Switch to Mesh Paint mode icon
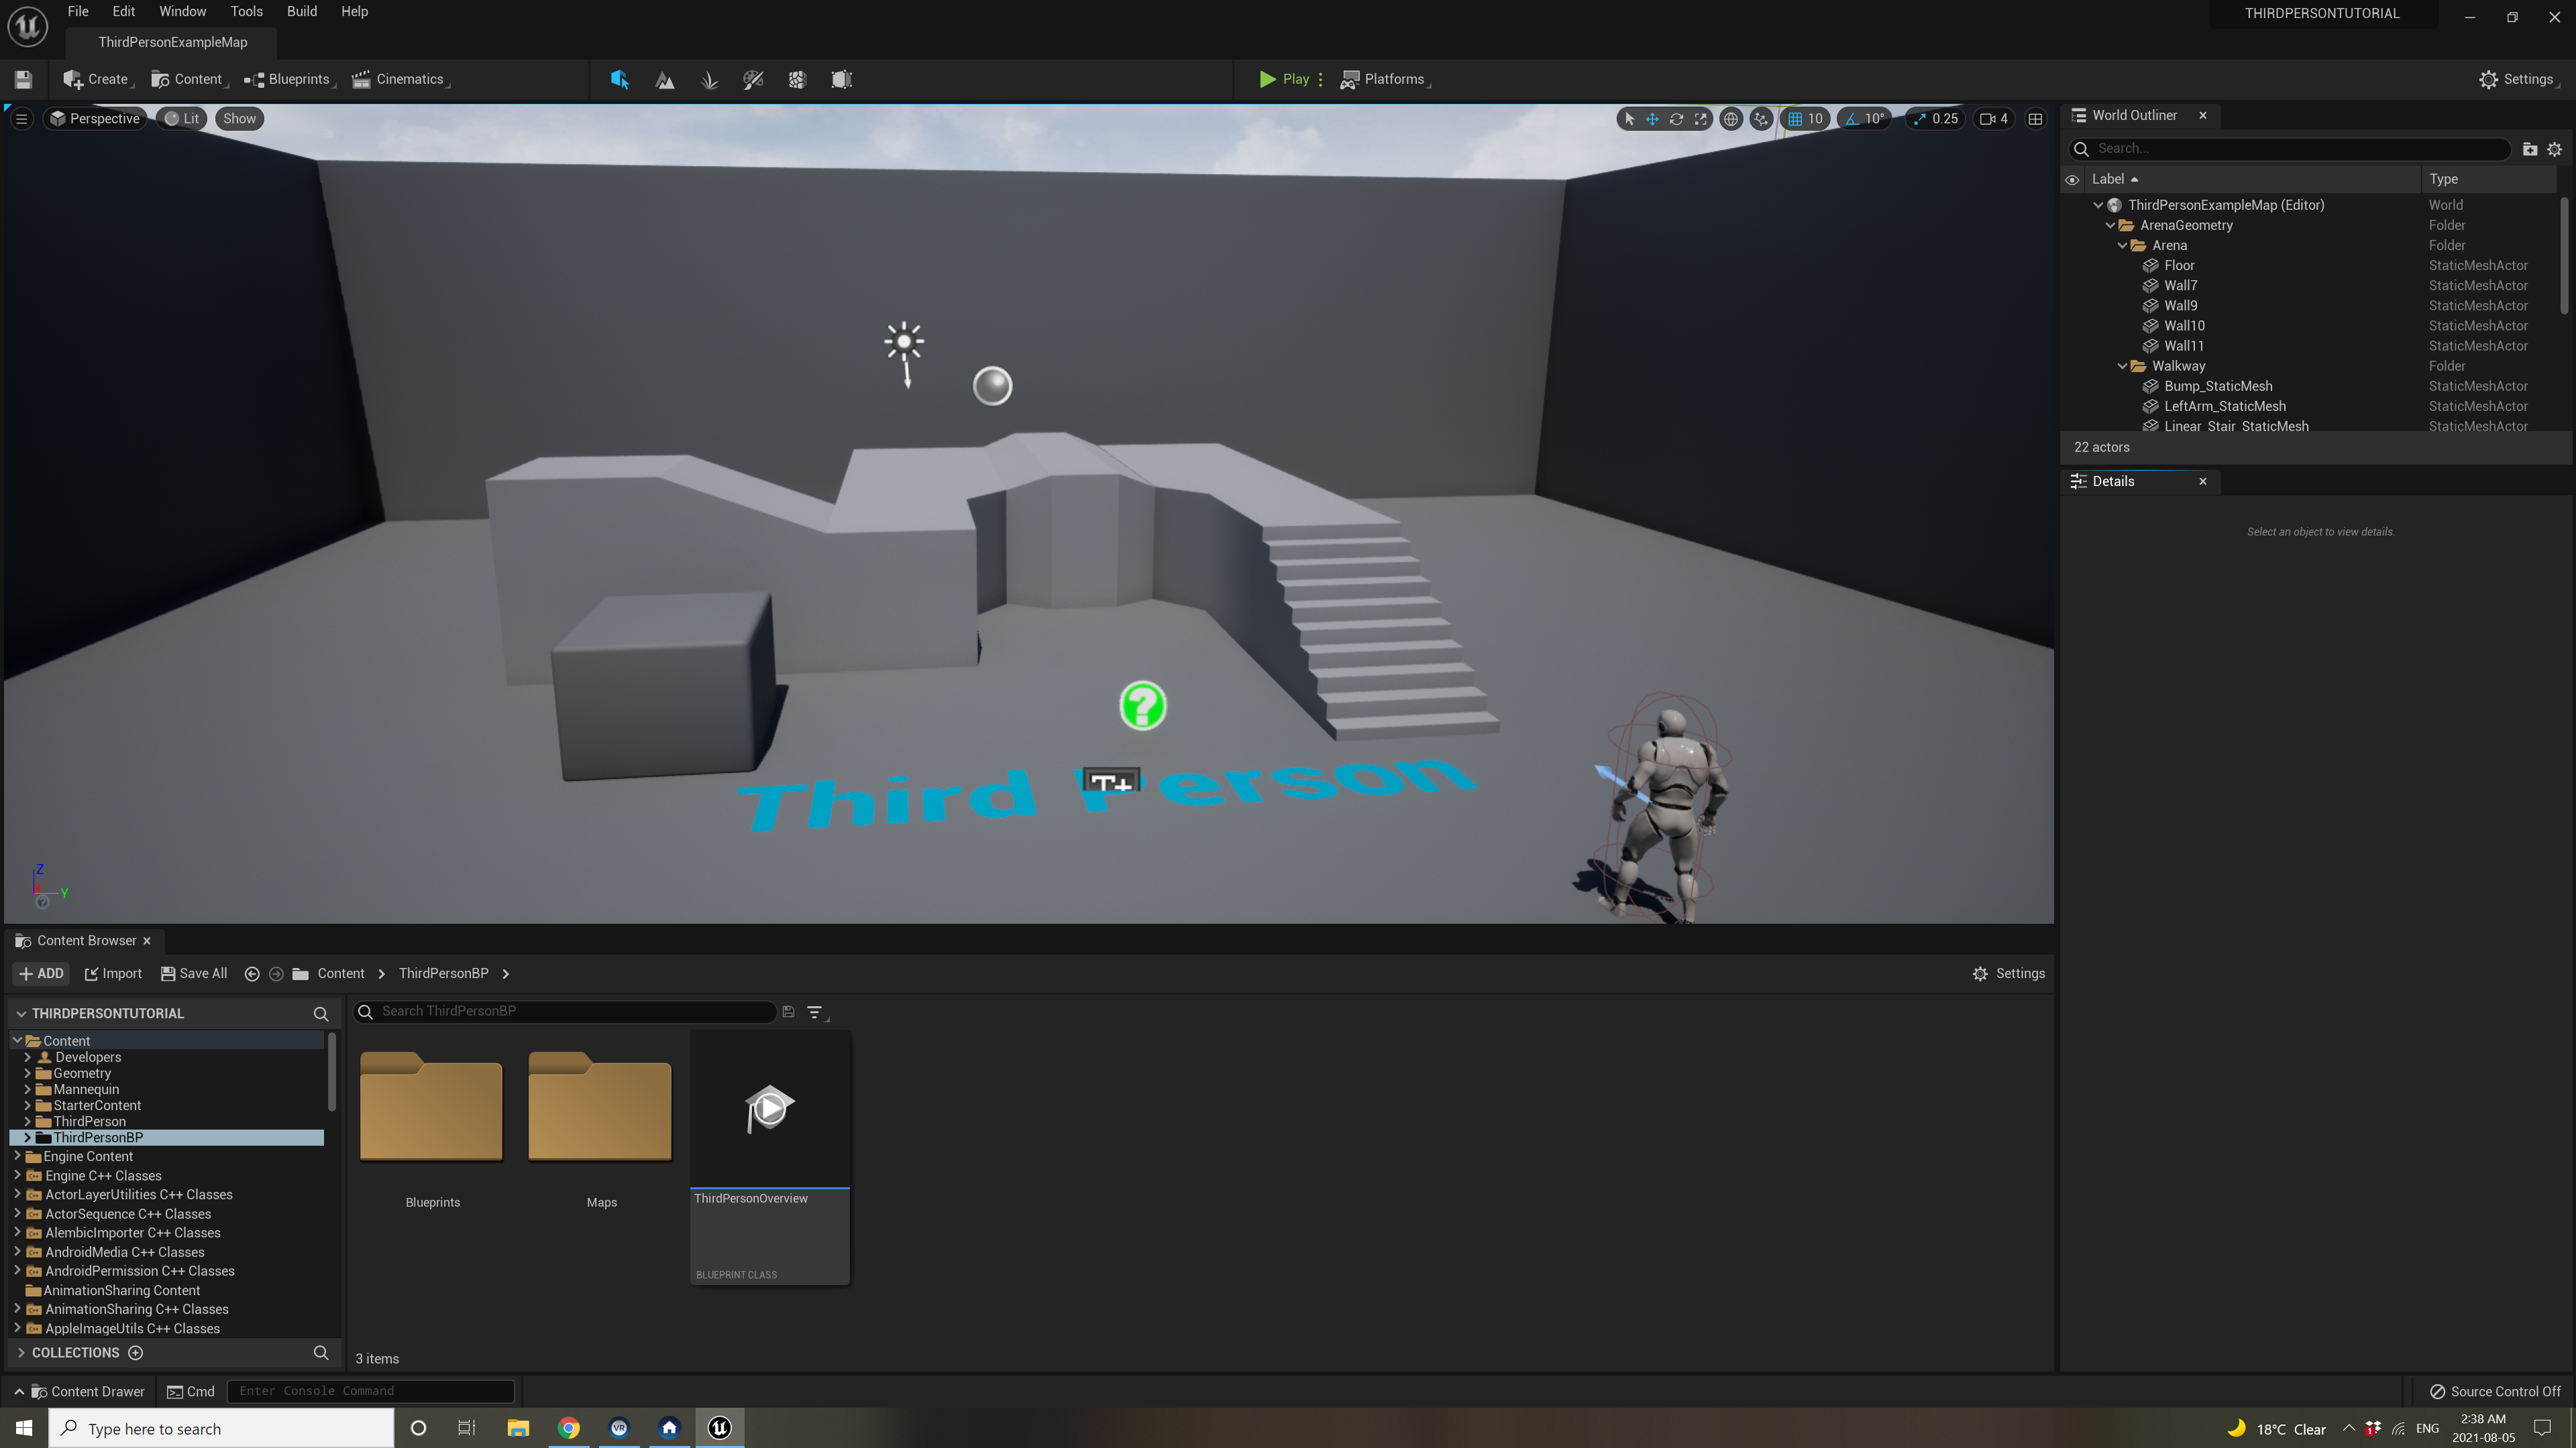This screenshot has height=1448, width=2576. click(x=753, y=79)
